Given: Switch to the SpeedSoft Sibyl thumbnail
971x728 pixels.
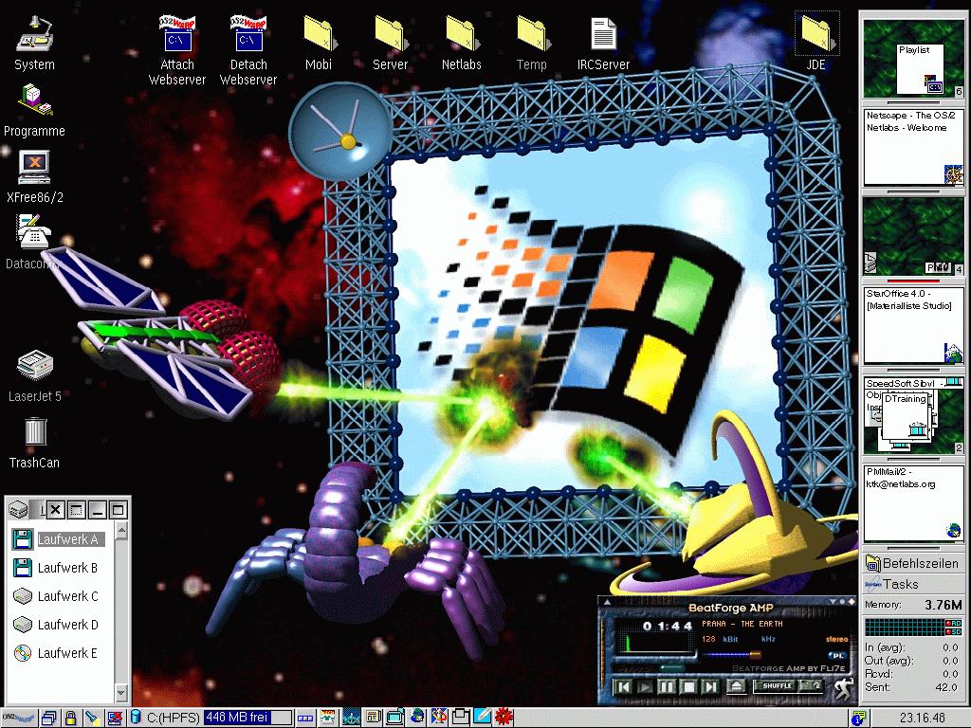Looking at the screenshot, I should click(x=913, y=414).
